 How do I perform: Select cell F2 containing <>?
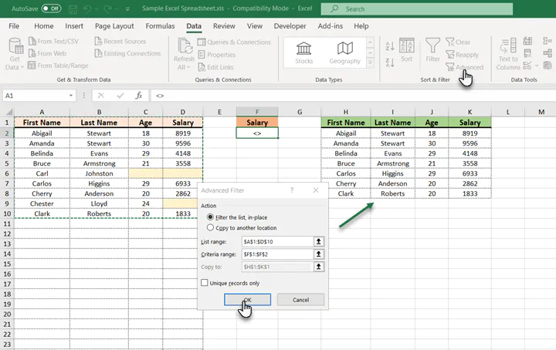pos(257,133)
